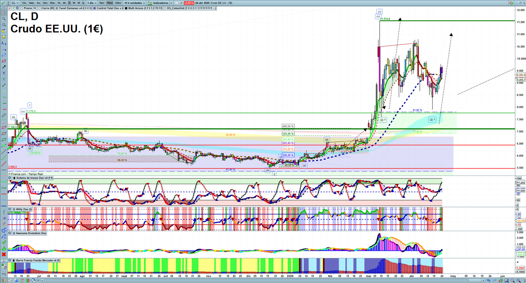Click the W weekly timeframe button

click(x=74, y=3)
